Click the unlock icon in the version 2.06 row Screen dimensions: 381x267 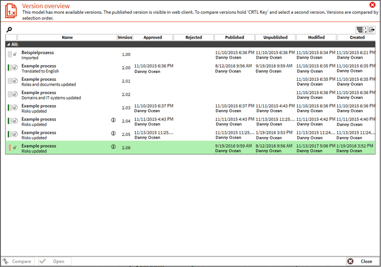pyautogui.click(x=15, y=148)
